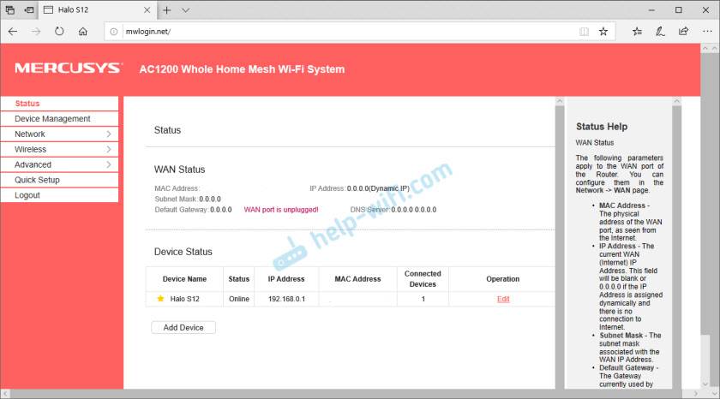Reload the page with the refresh icon
720x399 pixels.
coord(59,31)
